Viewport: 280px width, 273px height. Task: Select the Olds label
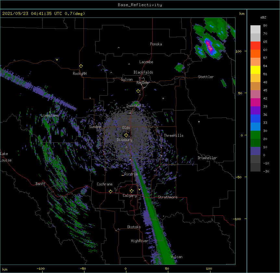click(x=126, y=128)
